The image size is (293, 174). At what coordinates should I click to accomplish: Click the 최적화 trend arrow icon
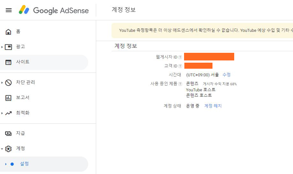(8, 113)
